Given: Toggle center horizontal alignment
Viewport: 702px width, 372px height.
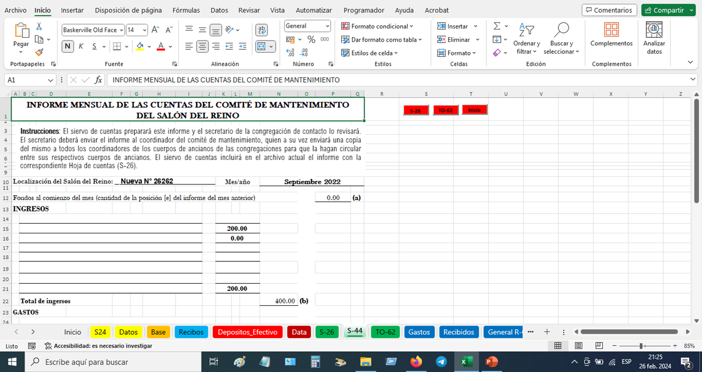Looking at the screenshot, I should pyautogui.click(x=203, y=47).
